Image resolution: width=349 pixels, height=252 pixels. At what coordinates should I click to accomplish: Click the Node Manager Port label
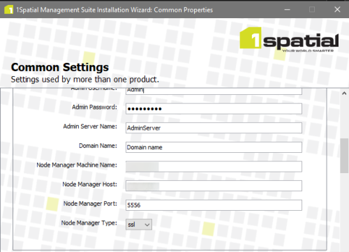point(90,204)
